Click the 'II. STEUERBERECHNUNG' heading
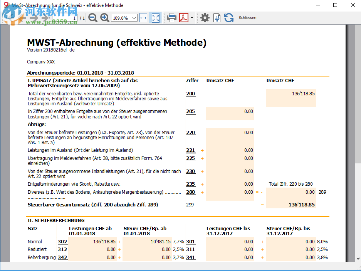The height and width of the screenshot is (271, 361). click(56, 221)
